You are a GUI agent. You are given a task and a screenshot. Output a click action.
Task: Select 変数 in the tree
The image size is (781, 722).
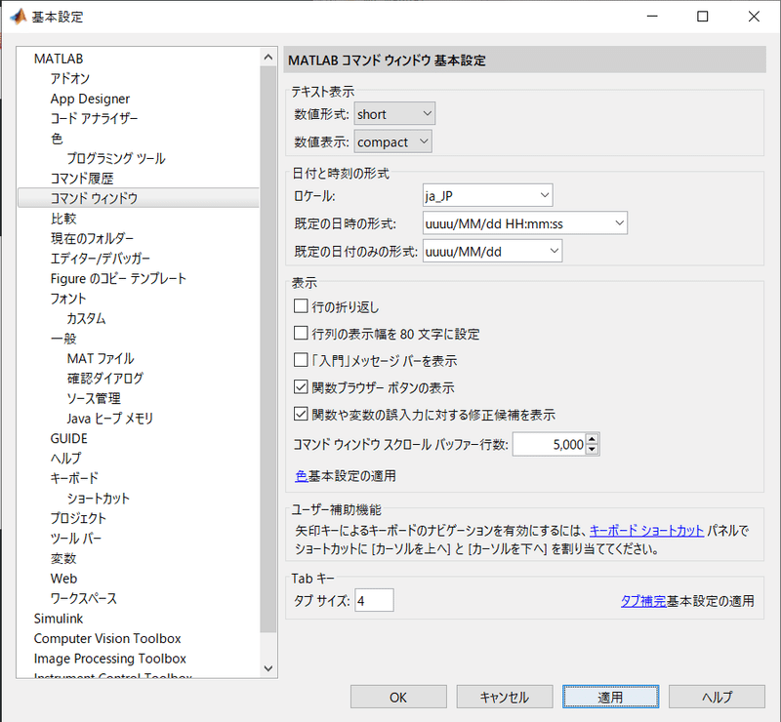(63, 558)
